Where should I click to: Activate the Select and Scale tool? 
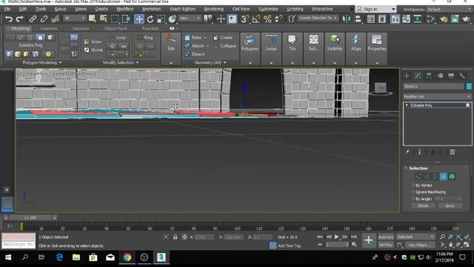[x=161, y=19]
